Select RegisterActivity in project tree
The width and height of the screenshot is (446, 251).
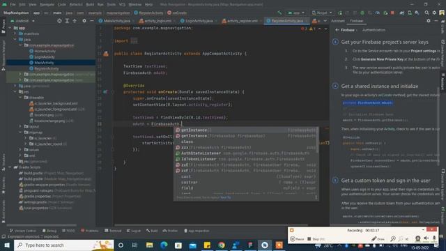tap(47, 68)
